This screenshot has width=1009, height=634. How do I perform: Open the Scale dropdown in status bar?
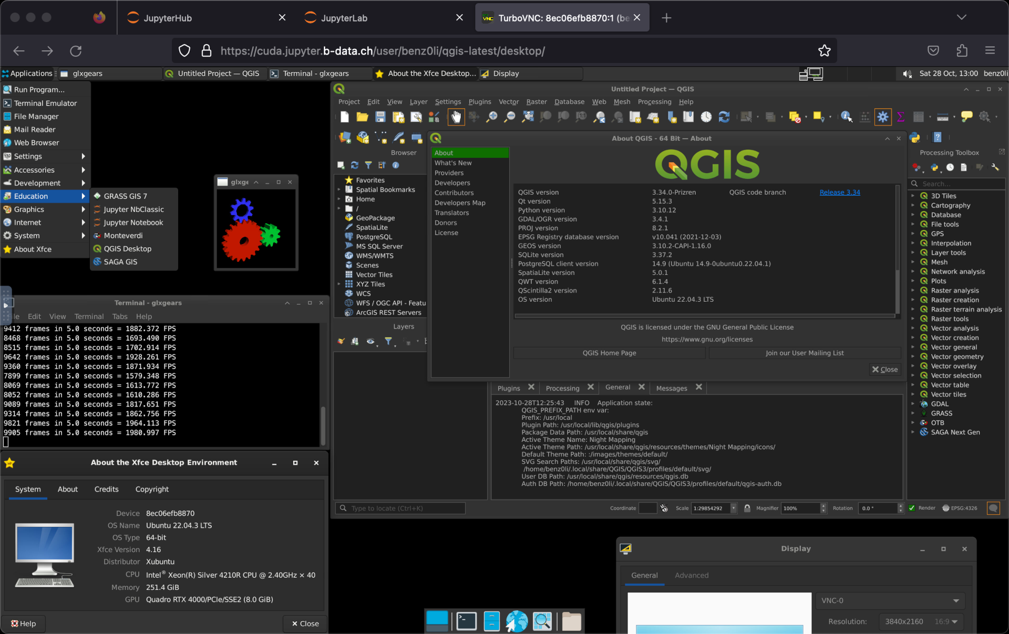(734, 508)
